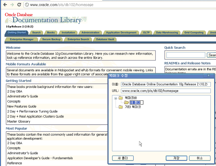The image size is (216, 166).
Task: Open the Administration tab
Action: pyautogui.click(x=90, y=33)
